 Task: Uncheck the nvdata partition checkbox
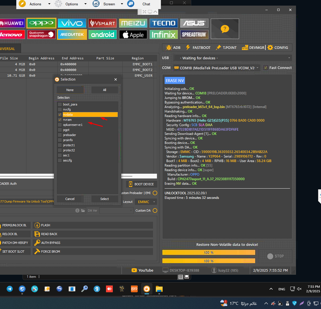60,115
